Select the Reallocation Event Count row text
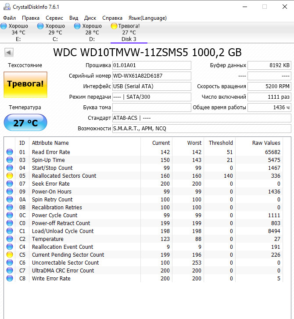This screenshot has height=319, width=294. [x=62, y=247]
